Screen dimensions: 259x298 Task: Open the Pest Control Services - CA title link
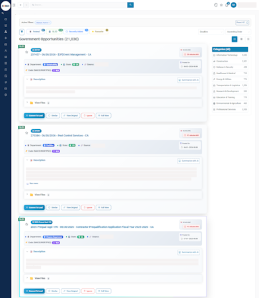click(59, 136)
